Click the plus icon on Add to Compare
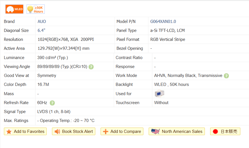 [x=106, y=131]
